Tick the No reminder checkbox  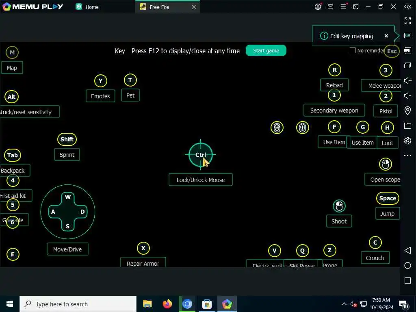point(352,50)
